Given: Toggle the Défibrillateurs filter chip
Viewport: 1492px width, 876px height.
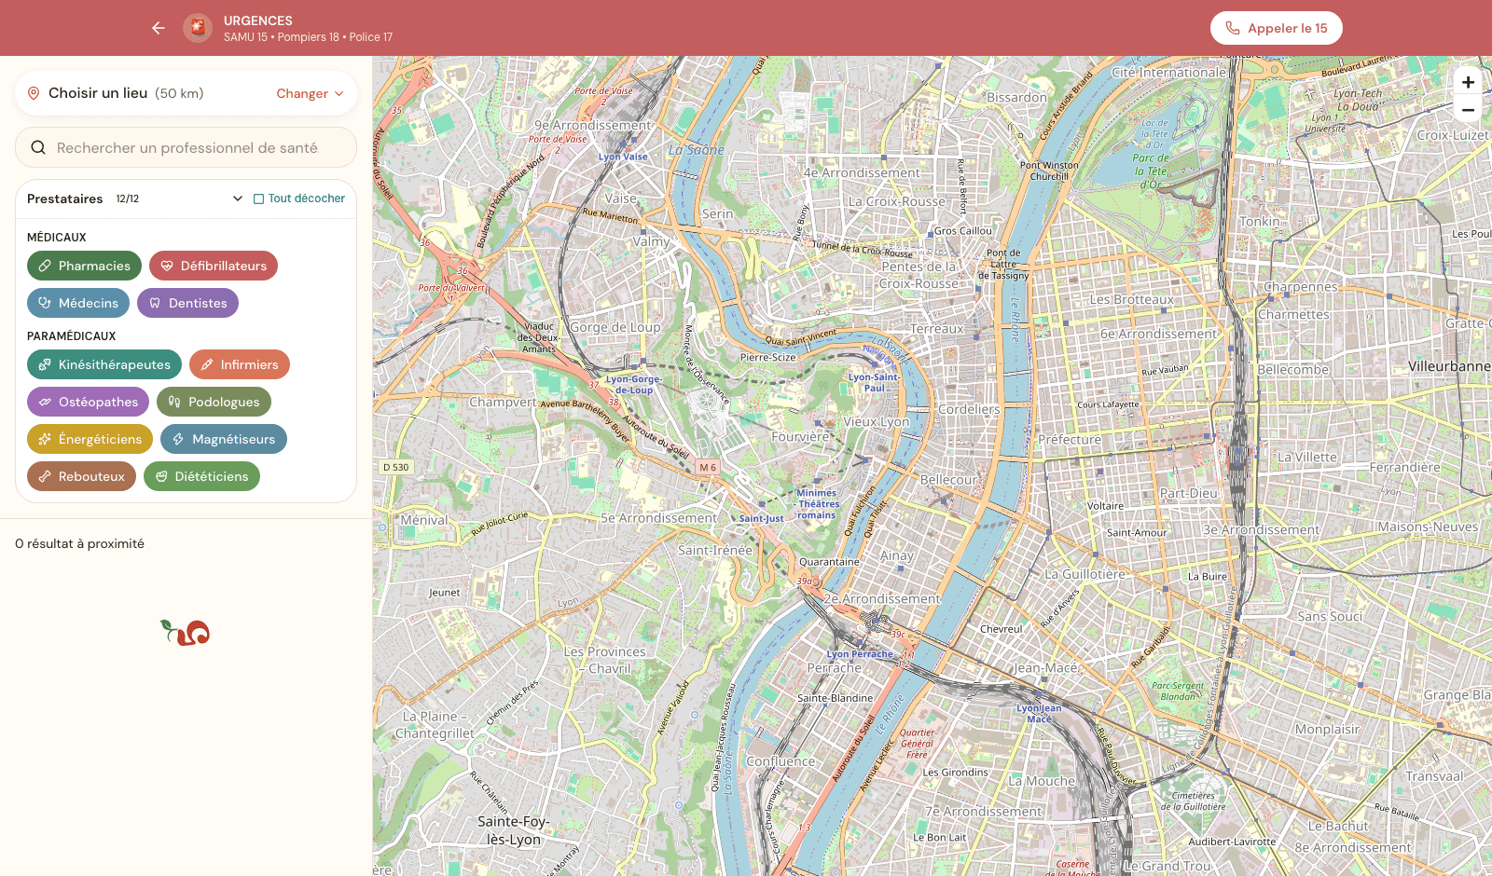Looking at the screenshot, I should [214, 266].
